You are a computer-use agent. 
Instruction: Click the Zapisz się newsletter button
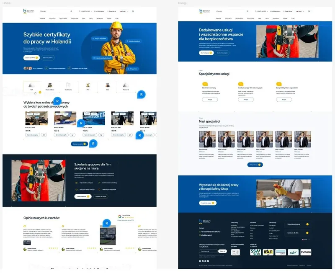[x=222, y=251]
